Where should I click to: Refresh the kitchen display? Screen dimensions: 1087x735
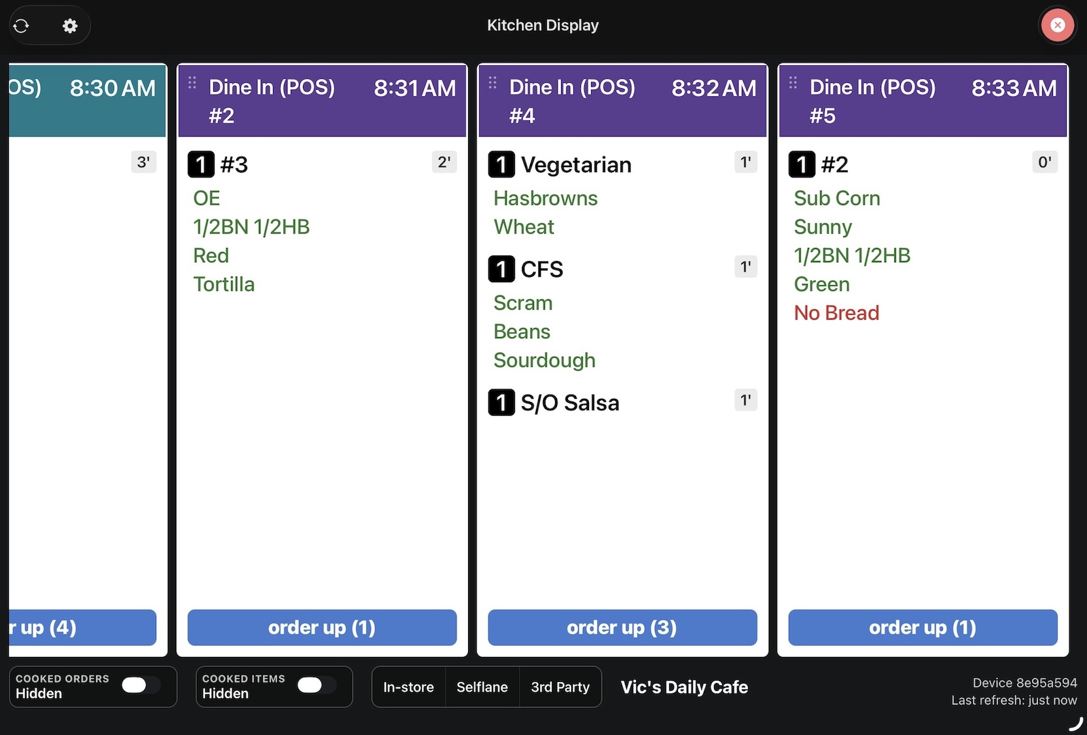click(21, 25)
